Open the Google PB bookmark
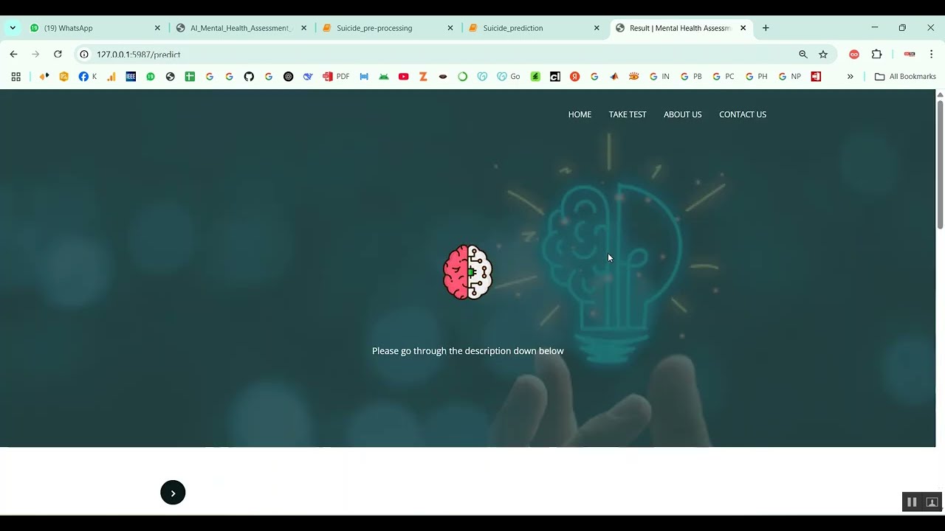945x531 pixels. coord(691,77)
